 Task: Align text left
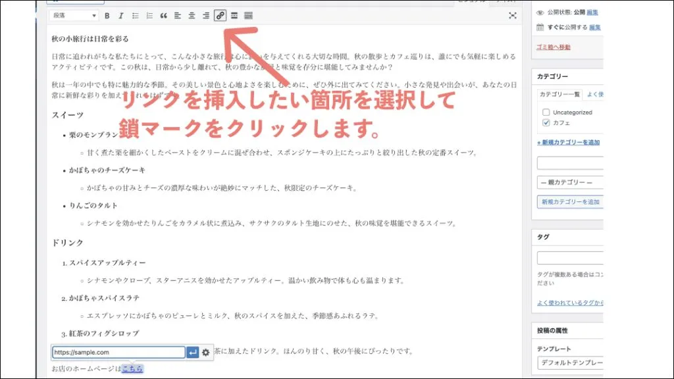(178, 16)
